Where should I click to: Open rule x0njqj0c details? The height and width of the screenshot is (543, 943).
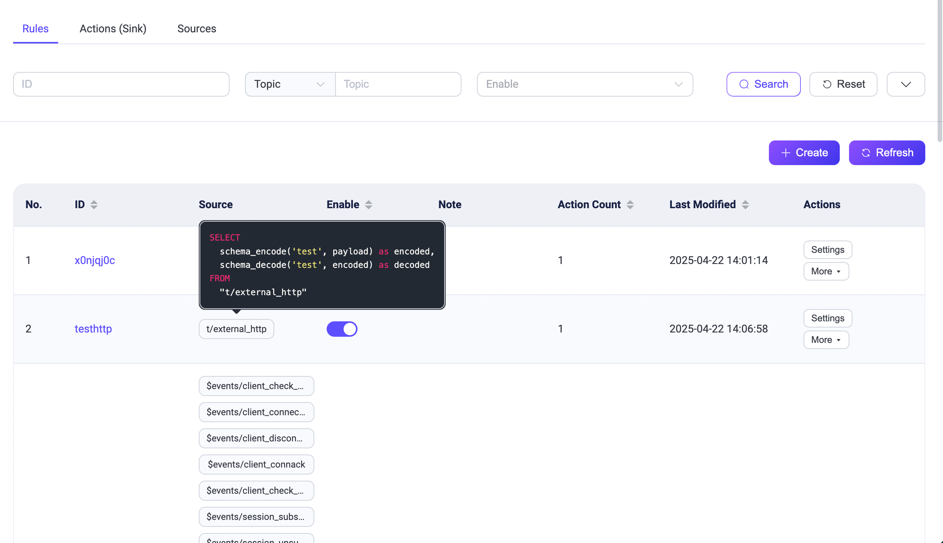(x=95, y=261)
